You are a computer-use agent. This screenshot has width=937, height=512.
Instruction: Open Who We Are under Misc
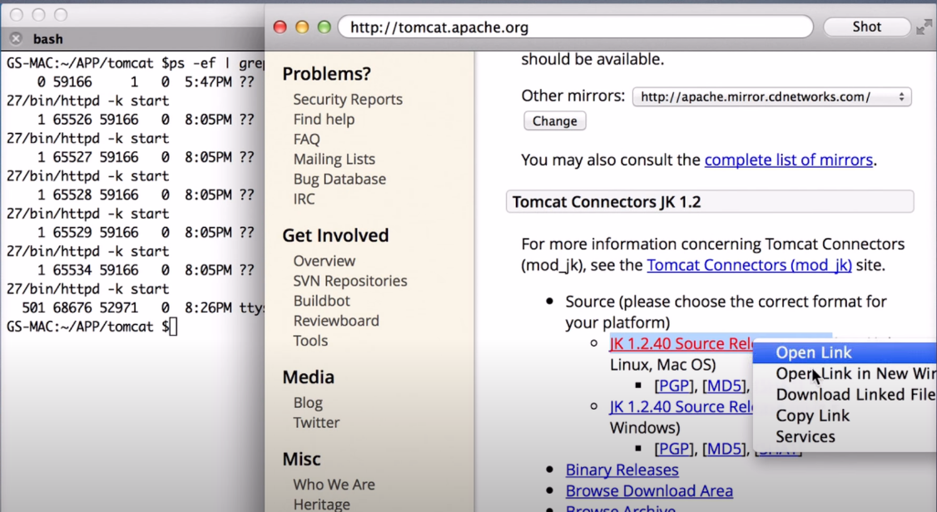click(334, 485)
